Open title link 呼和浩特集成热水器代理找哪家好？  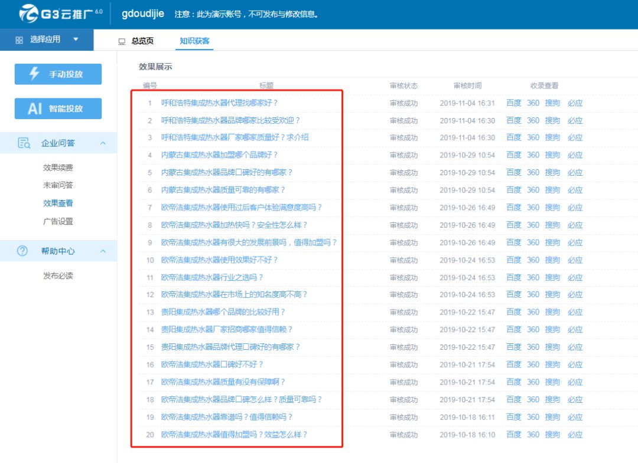point(219,103)
